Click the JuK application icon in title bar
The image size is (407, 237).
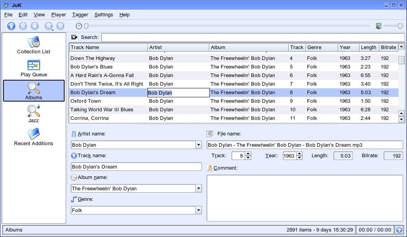click(6, 5)
